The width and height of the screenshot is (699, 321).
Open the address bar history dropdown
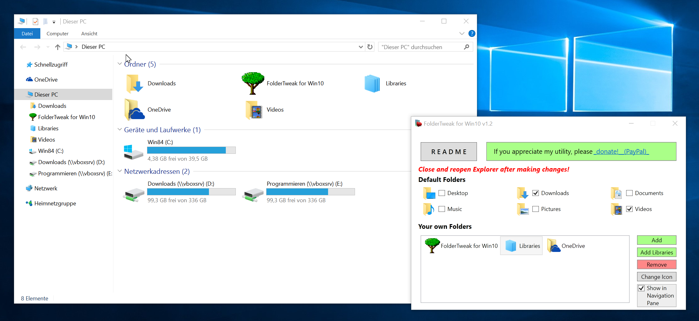tap(361, 47)
